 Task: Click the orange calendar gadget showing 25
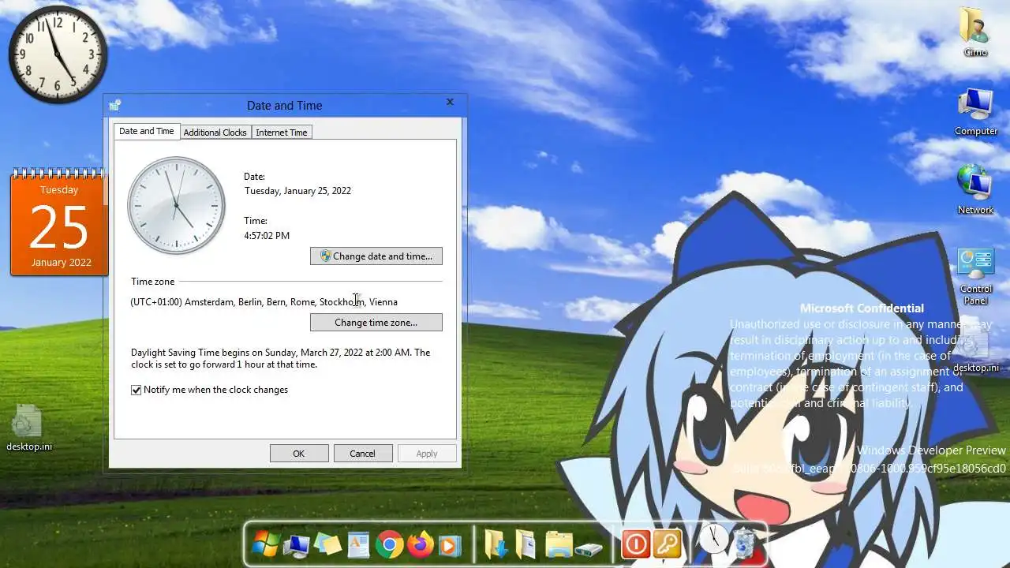pos(59,222)
